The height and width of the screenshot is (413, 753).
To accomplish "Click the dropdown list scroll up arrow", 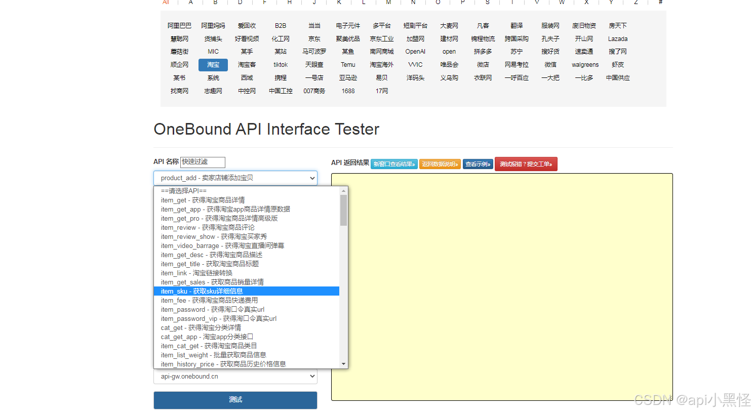I will [x=344, y=191].
